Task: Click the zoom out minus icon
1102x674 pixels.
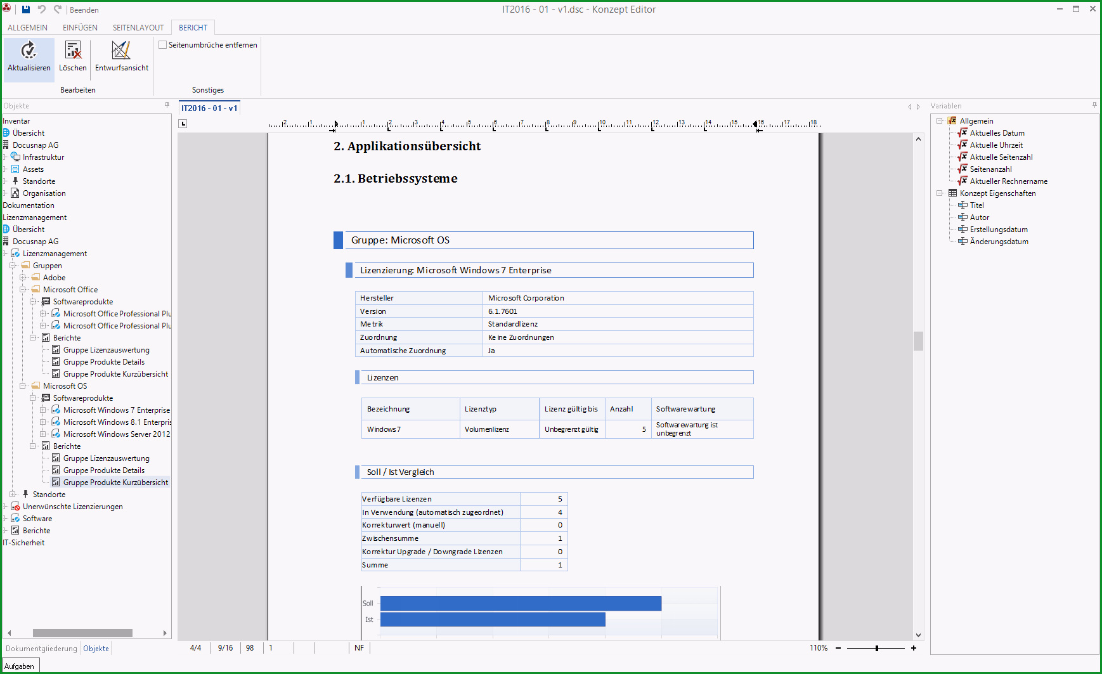Action: coord(838,648)
